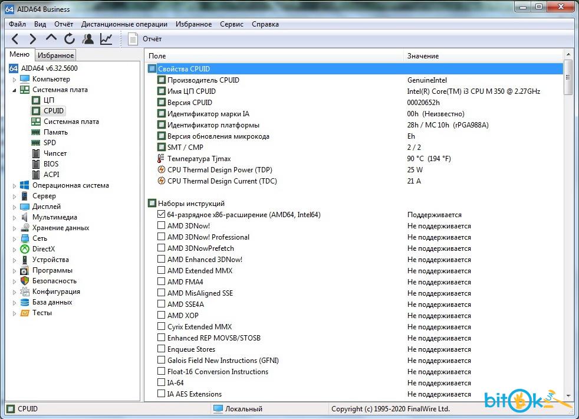Screen dimensions: 579x419
Task: Click the Сервер tower icon
Action: coord(24,196)
